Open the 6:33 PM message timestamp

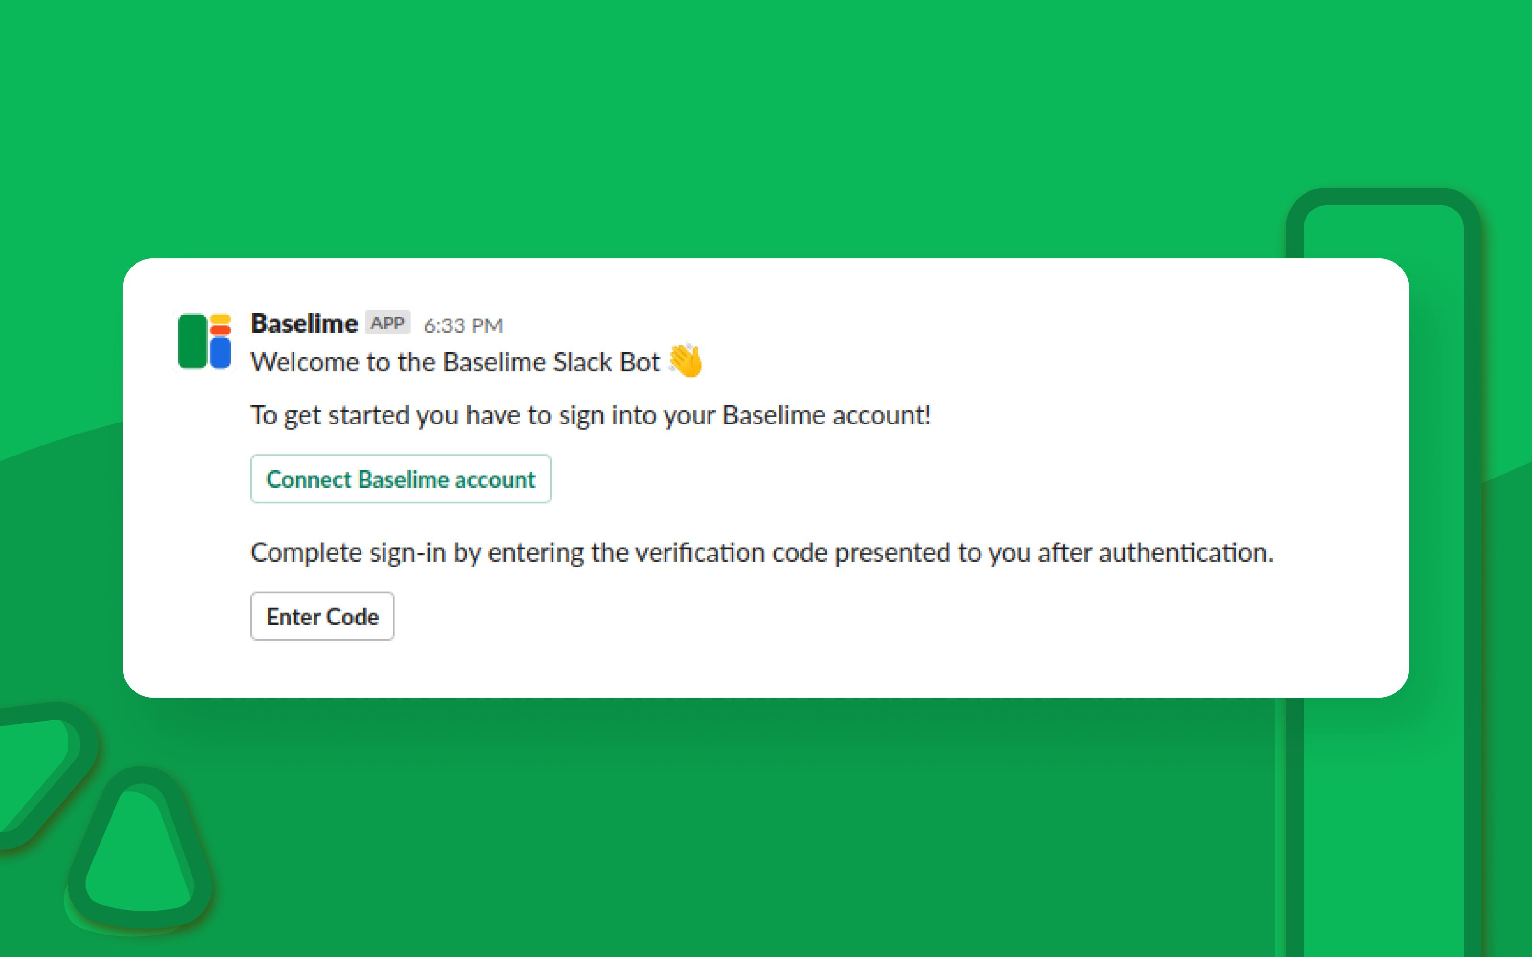tap(463, 325)
